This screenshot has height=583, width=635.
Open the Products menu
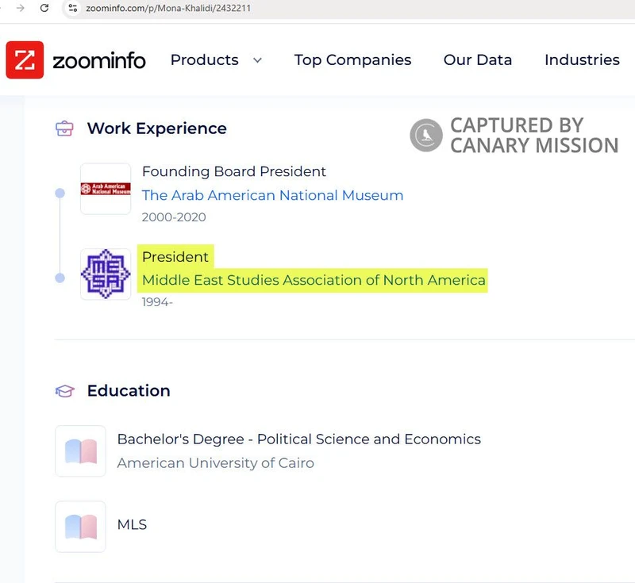[204, 60]
